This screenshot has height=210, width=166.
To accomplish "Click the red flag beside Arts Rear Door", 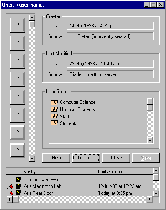I will [x=11, y=193].
